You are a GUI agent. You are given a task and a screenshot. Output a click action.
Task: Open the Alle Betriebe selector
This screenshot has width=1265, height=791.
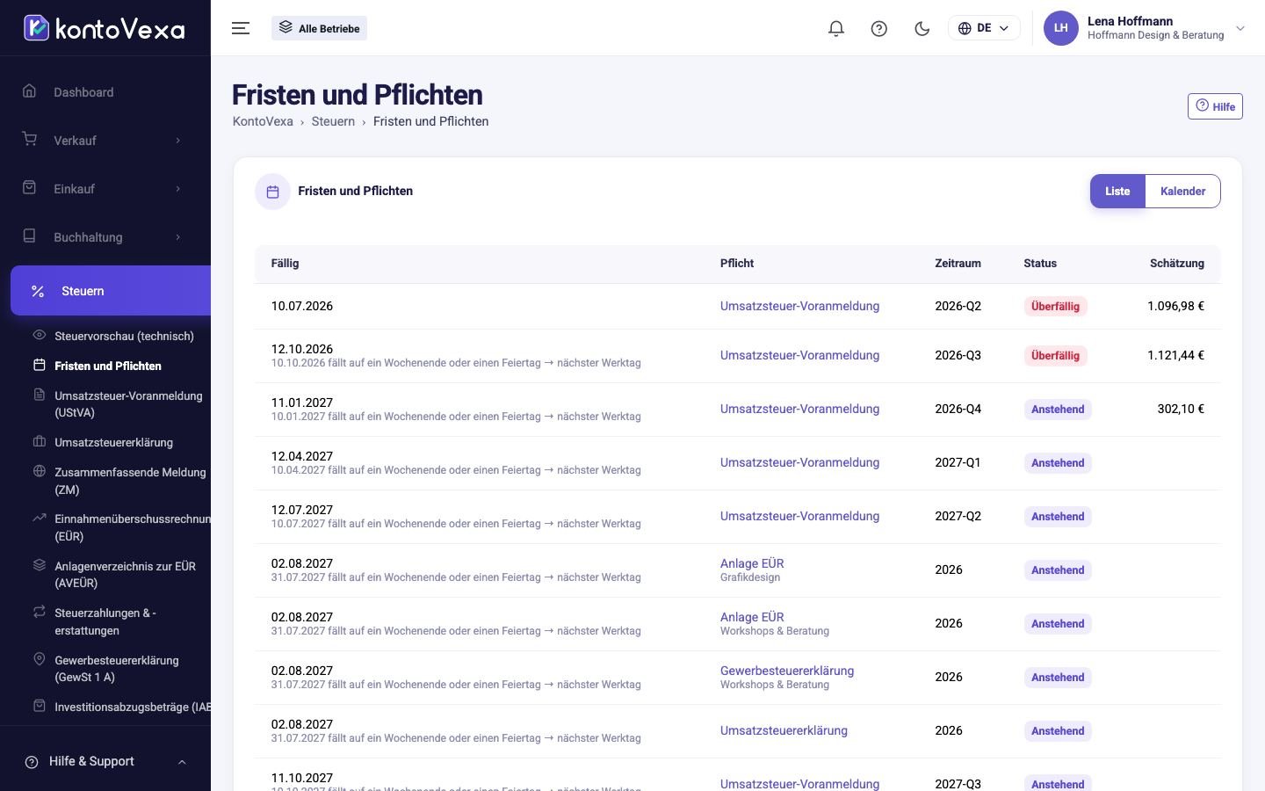click(319, 28)
